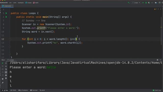Open the yellow warning indicator in editor corner
This screenshot has height=92, width=163.
click(155, 9)
